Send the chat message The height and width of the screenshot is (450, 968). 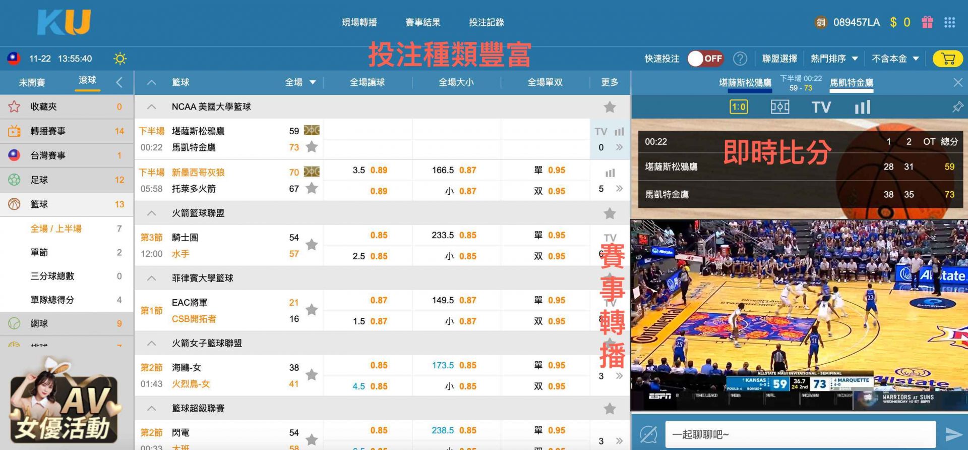pos(954,434)
